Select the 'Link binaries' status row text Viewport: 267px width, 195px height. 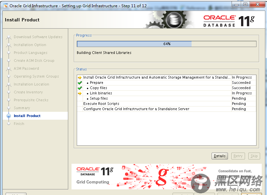click(x=101, y=93)
